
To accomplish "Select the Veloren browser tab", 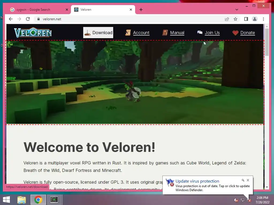I will tap(103, 10).
